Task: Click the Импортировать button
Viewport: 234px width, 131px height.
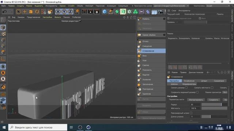Action: pyautogui.click(x=196, y=100)
